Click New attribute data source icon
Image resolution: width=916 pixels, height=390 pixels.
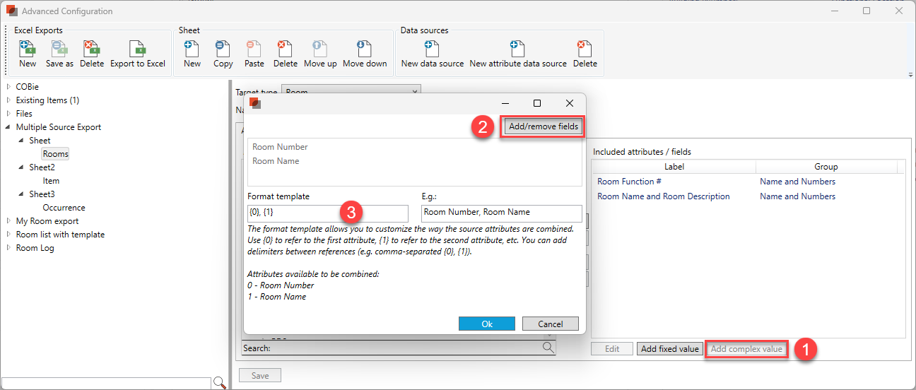point(517,49)
